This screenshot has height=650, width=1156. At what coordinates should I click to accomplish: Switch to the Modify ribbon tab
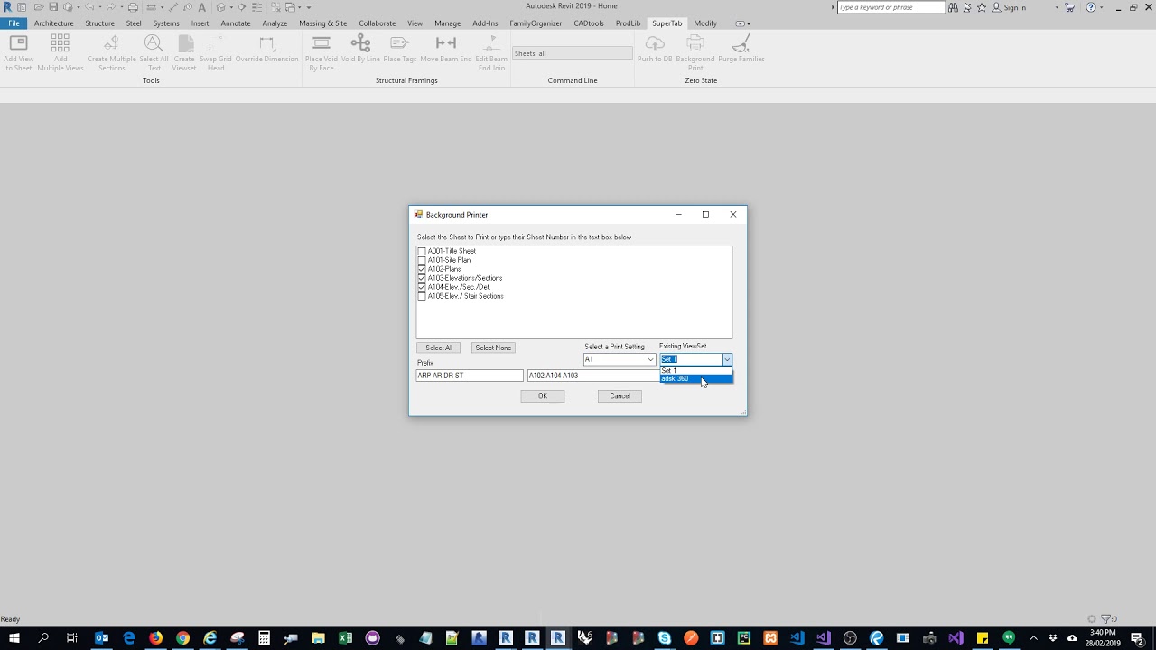(705, 23)
